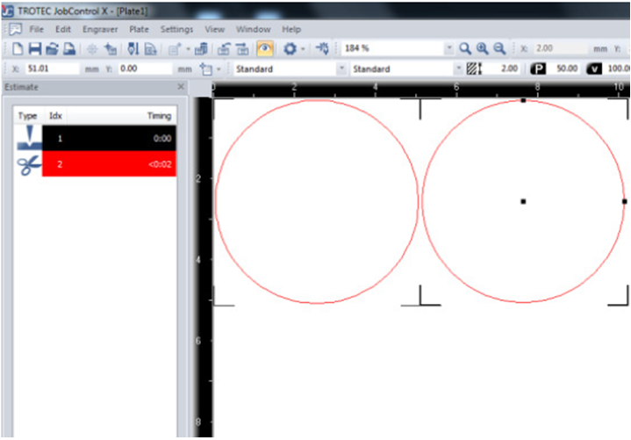Click the Open folder icon
The height and width of the screenshot is (440, 631).
pyautogui.click(x=52, y=49)
